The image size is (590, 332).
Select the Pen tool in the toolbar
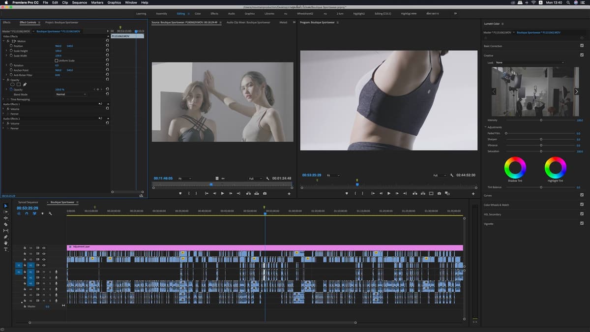click(x=6, y=237)
